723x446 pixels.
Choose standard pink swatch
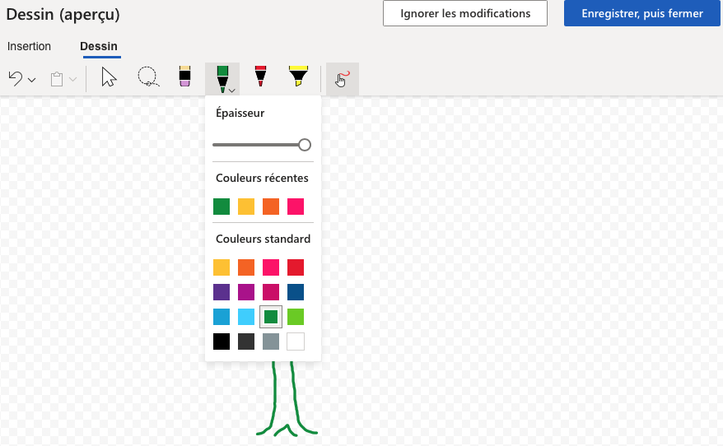271,267
